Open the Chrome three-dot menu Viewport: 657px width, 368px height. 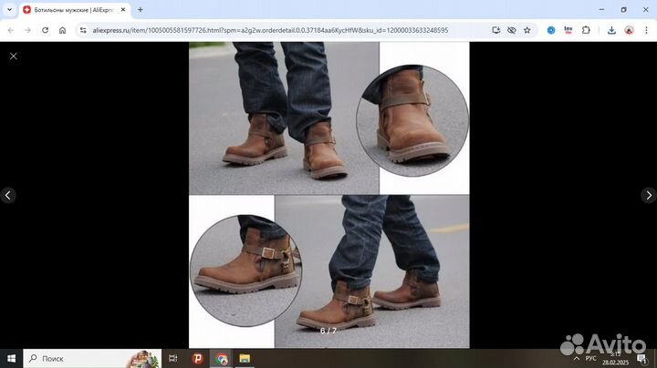coord(646,30)
